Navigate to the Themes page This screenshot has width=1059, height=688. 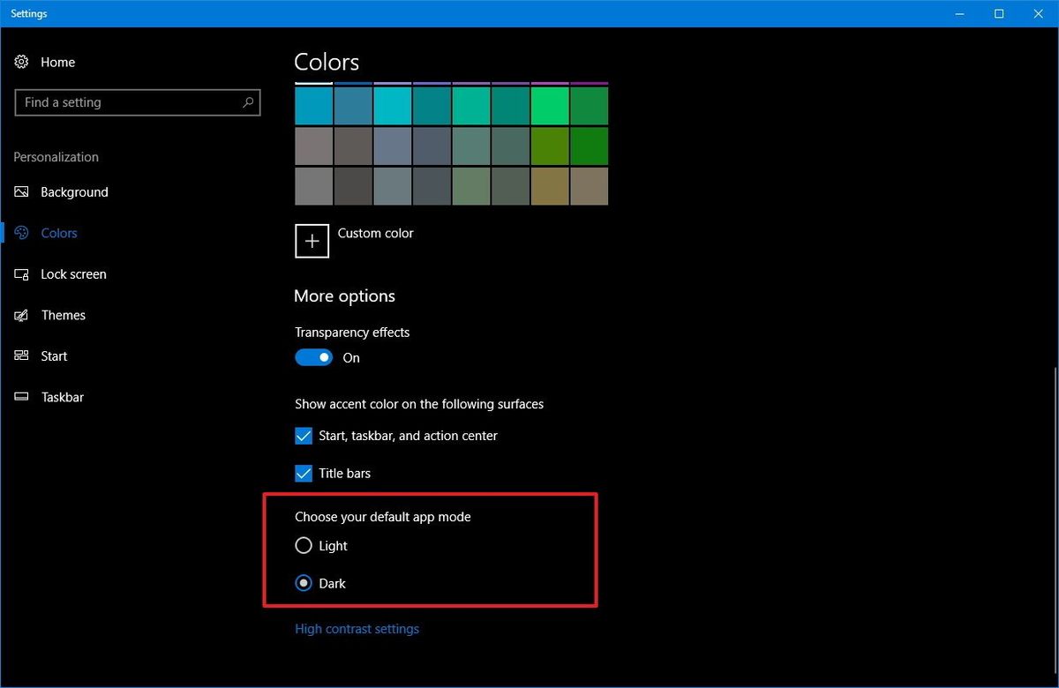63,315
